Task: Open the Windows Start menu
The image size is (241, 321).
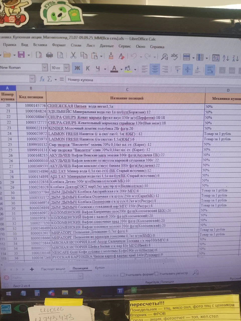Action: click(x=8, y=293)
